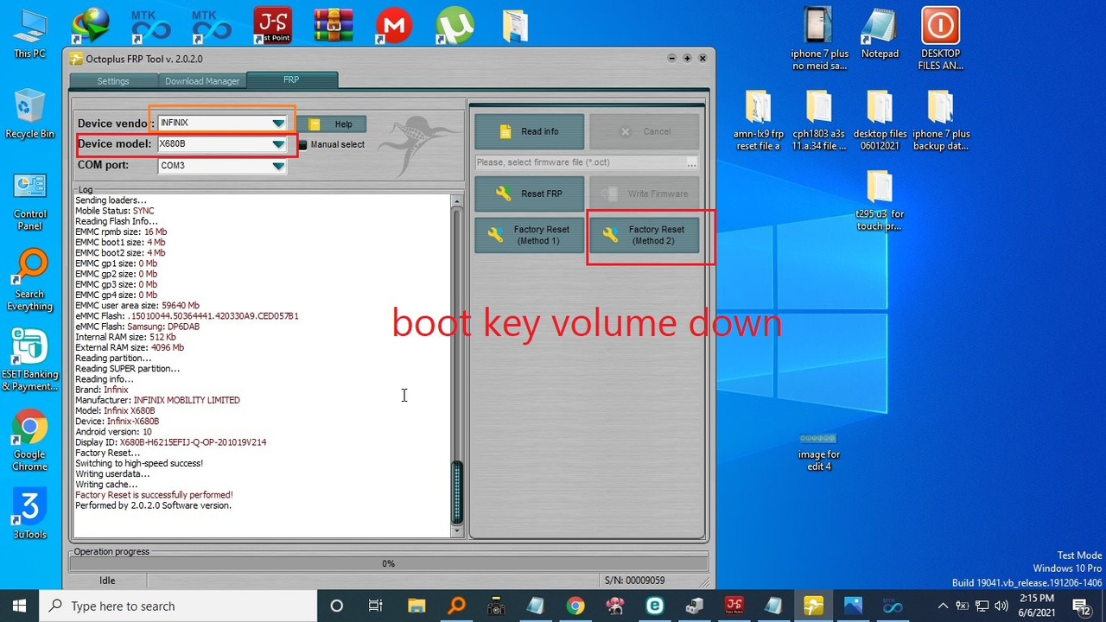This screenshot has width=1106, height=622.
Task: Click the disabled Write Firmware button
Action: (x=644, y=194)
